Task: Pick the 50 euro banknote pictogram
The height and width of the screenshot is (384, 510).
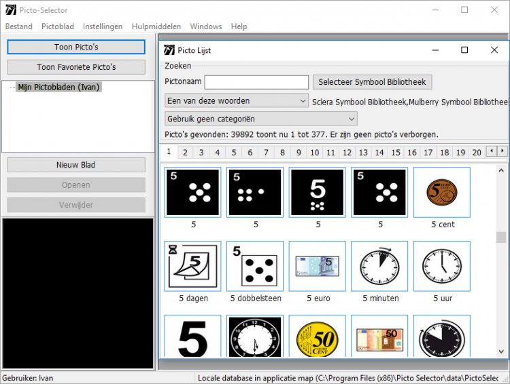Action: [379, 337]
